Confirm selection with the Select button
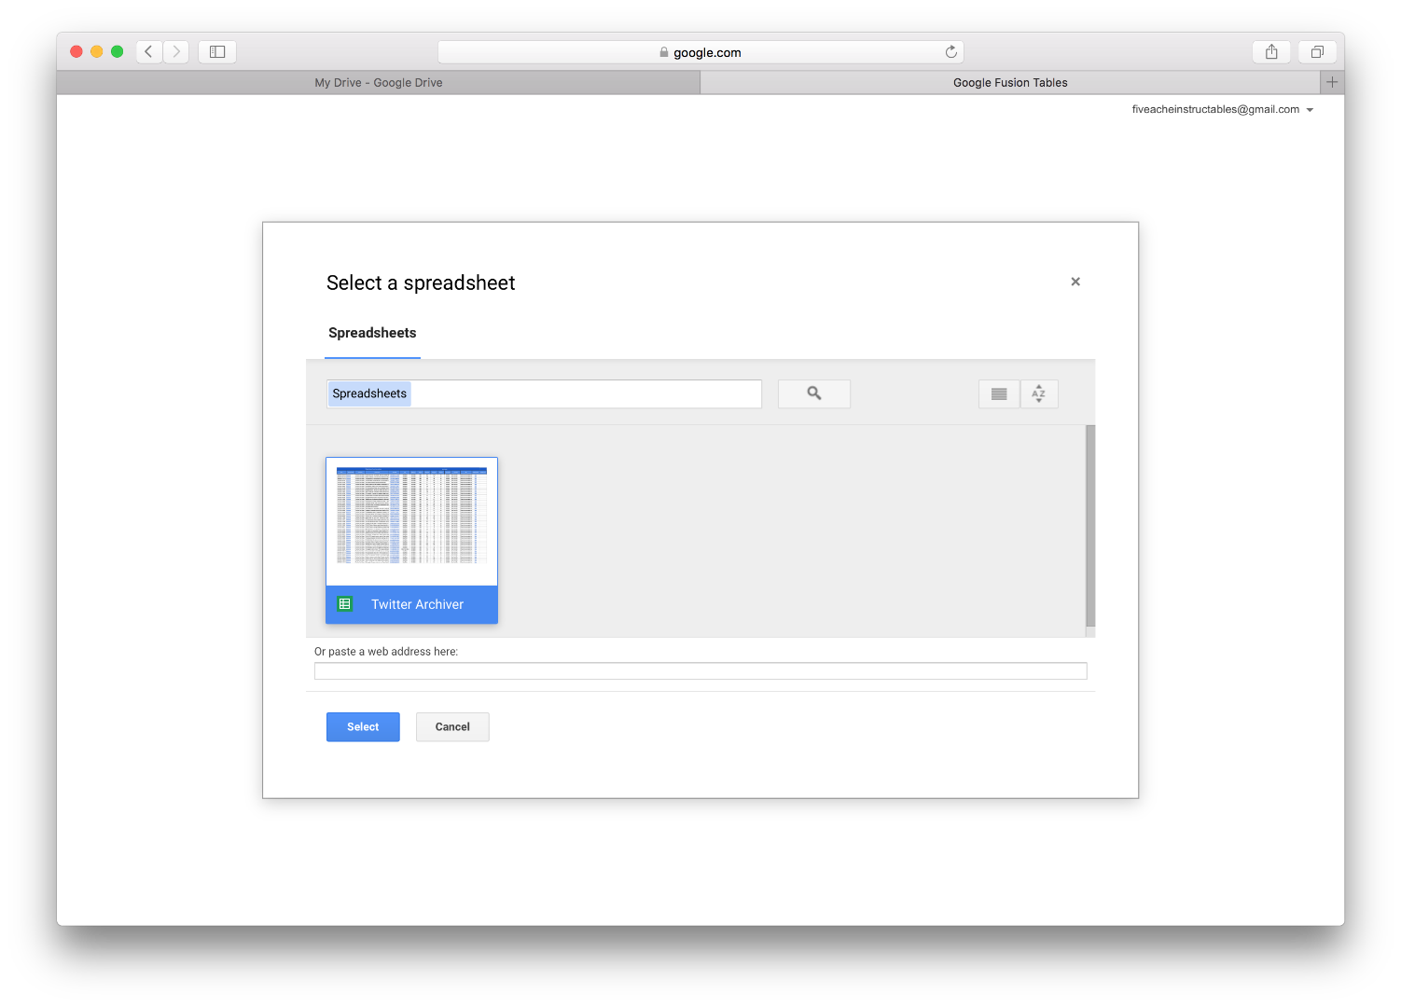1401x1007 pixels. click(x=362, y=726)
